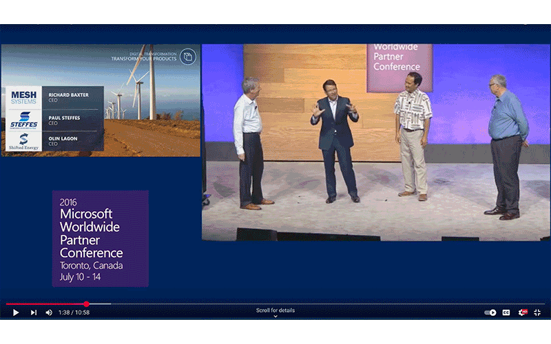The height and width of the screenshot is (344, 551).
Task: Click the main stage video frame
Action: (x=375, y=142)
